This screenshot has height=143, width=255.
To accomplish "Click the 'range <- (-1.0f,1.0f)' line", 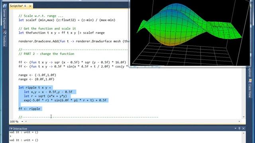I will (37, 75).
